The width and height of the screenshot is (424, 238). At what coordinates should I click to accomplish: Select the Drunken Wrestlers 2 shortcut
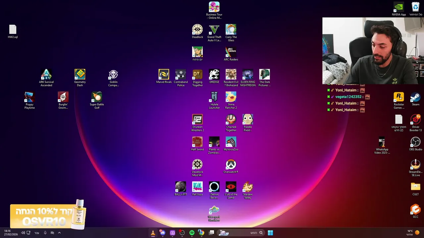pos(197,123)
